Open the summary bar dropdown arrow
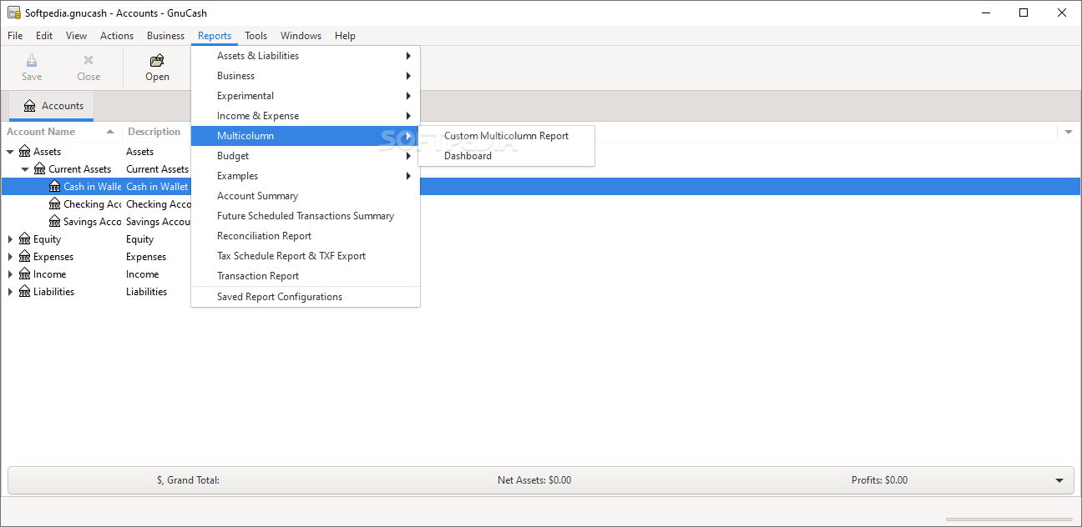This screenshot has width=1082, height=527. [x=1059, y=480]
